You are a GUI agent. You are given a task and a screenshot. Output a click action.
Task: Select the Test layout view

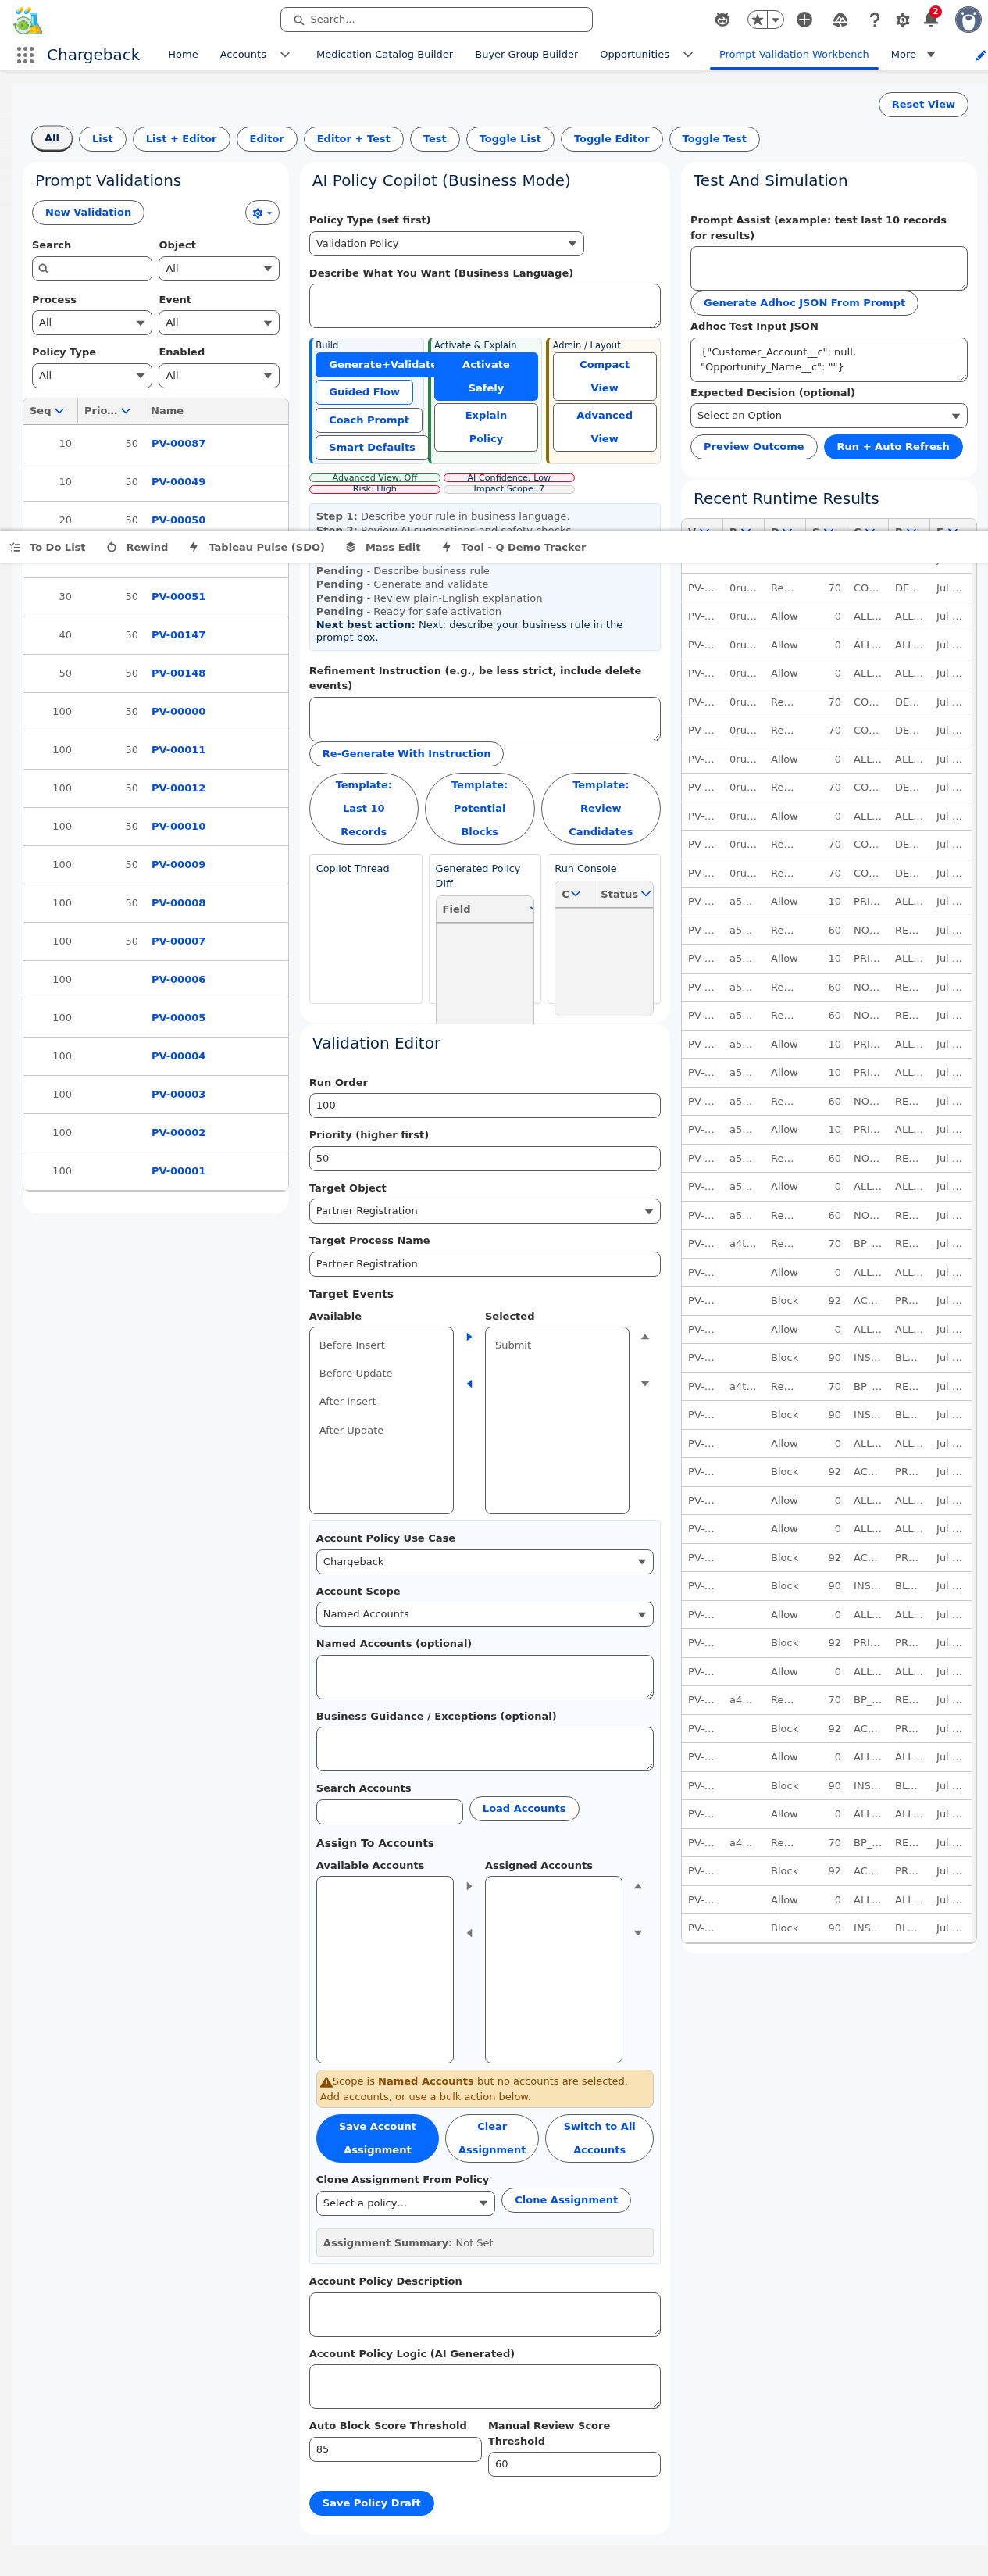click(435, 139)
